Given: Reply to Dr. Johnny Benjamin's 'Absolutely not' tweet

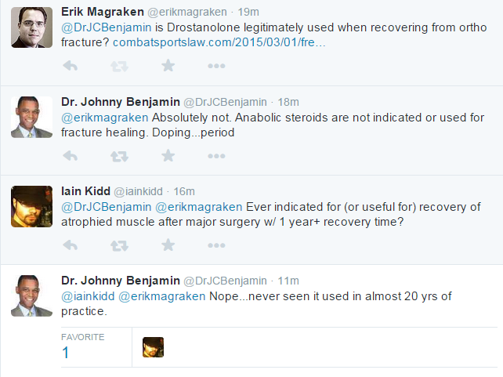Looking at the screenshot, I should tap(70, 156).
